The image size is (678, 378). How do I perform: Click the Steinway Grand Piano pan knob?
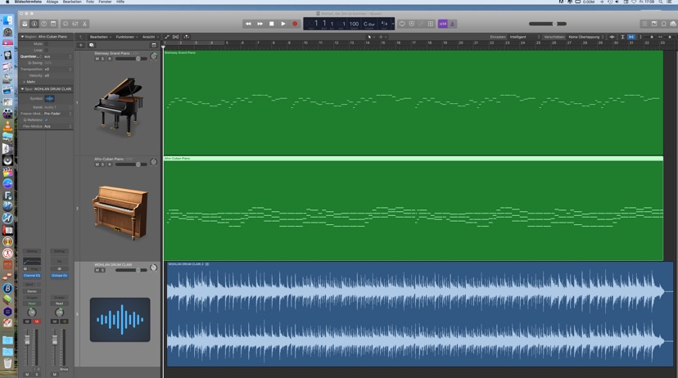click(153, 56)
